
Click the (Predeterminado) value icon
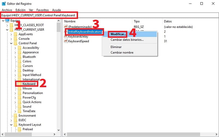point(66,27)
